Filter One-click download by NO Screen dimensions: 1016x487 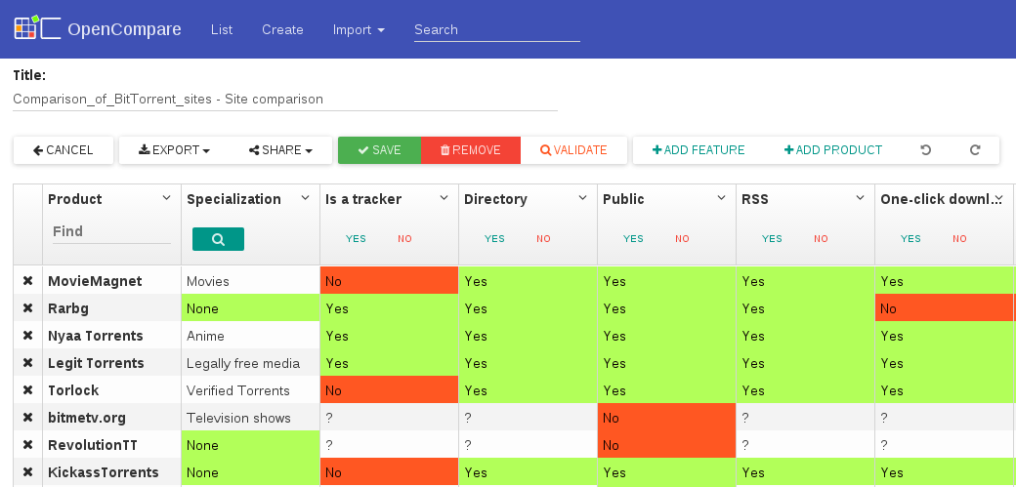coord(959,238)
